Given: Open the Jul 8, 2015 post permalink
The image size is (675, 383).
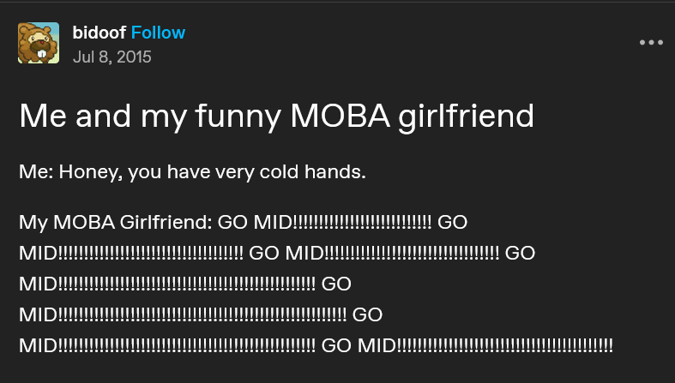Looking at the screenshot, I should tap(111, 57).
